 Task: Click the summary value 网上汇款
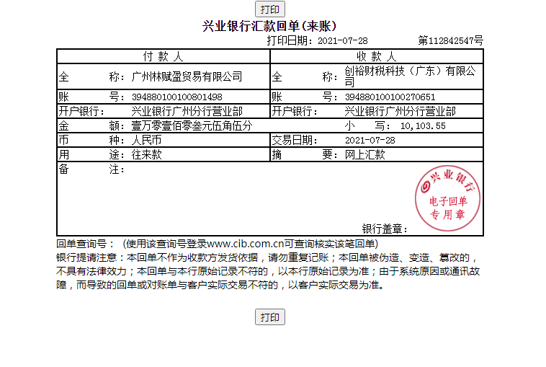pos(365,154)
